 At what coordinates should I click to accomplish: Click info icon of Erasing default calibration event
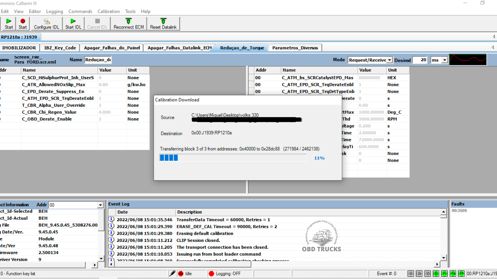(111, 233)
